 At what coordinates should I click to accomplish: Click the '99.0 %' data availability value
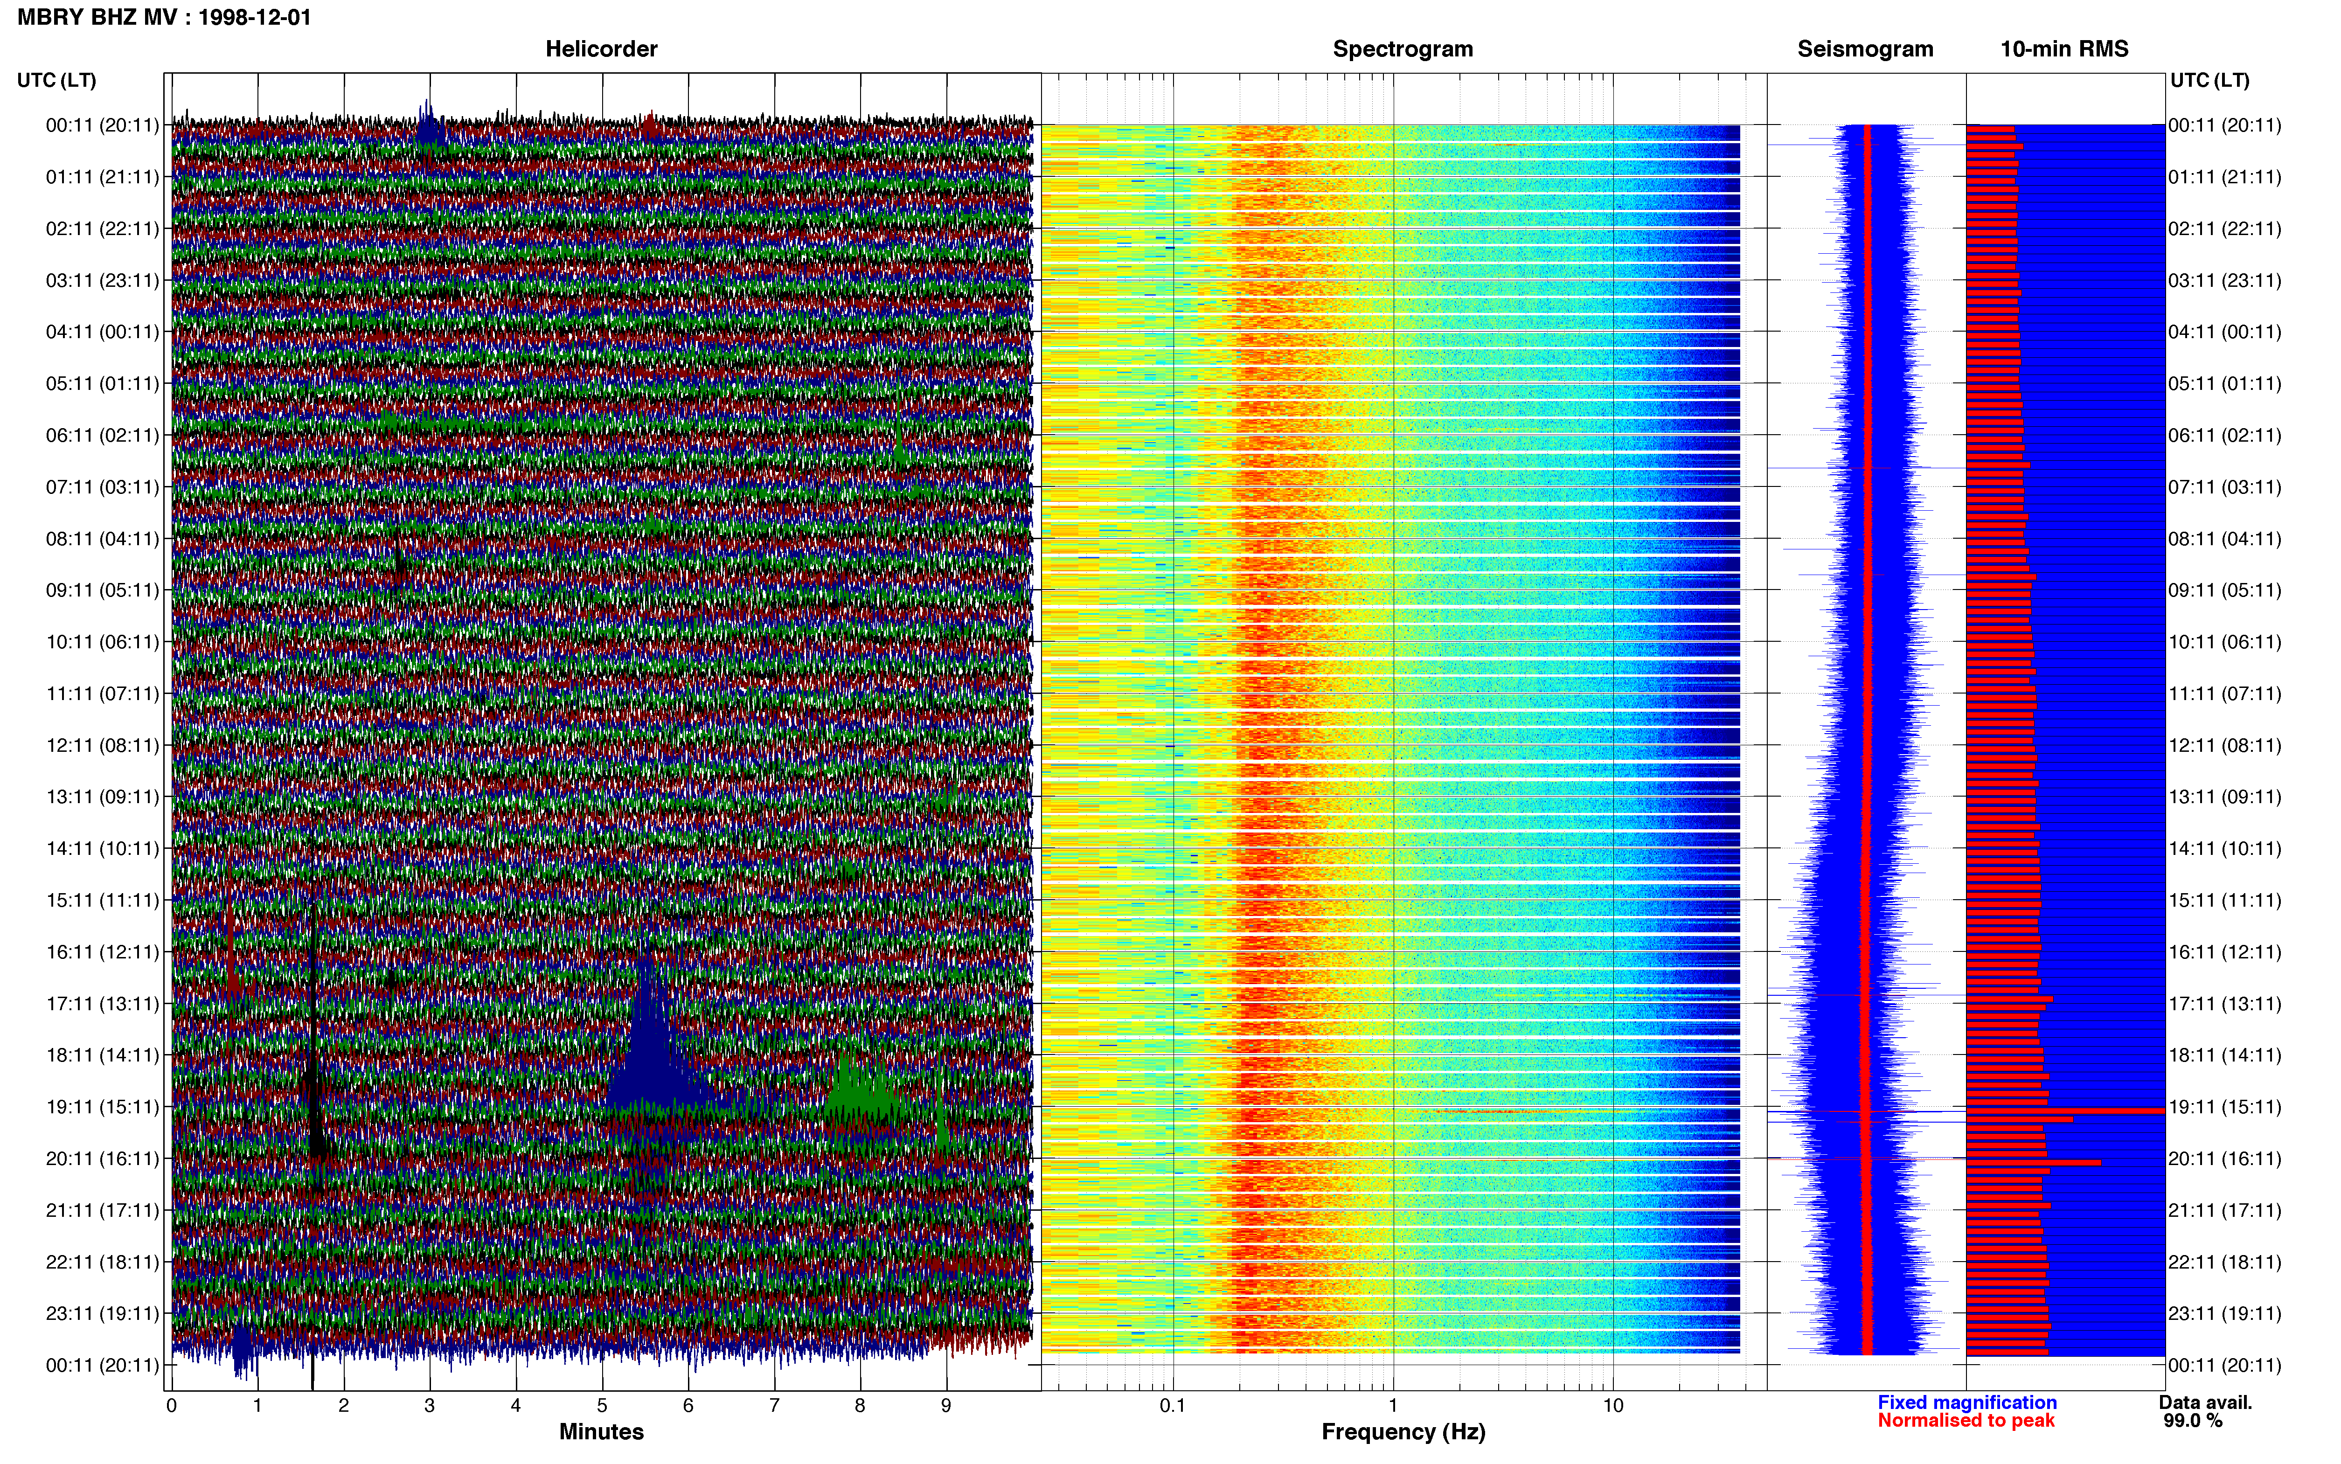click(2193, 1421)
